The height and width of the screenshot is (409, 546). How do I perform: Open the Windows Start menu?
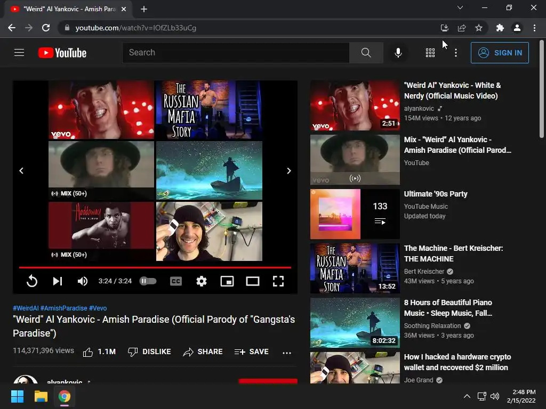(x=17, y=396)
